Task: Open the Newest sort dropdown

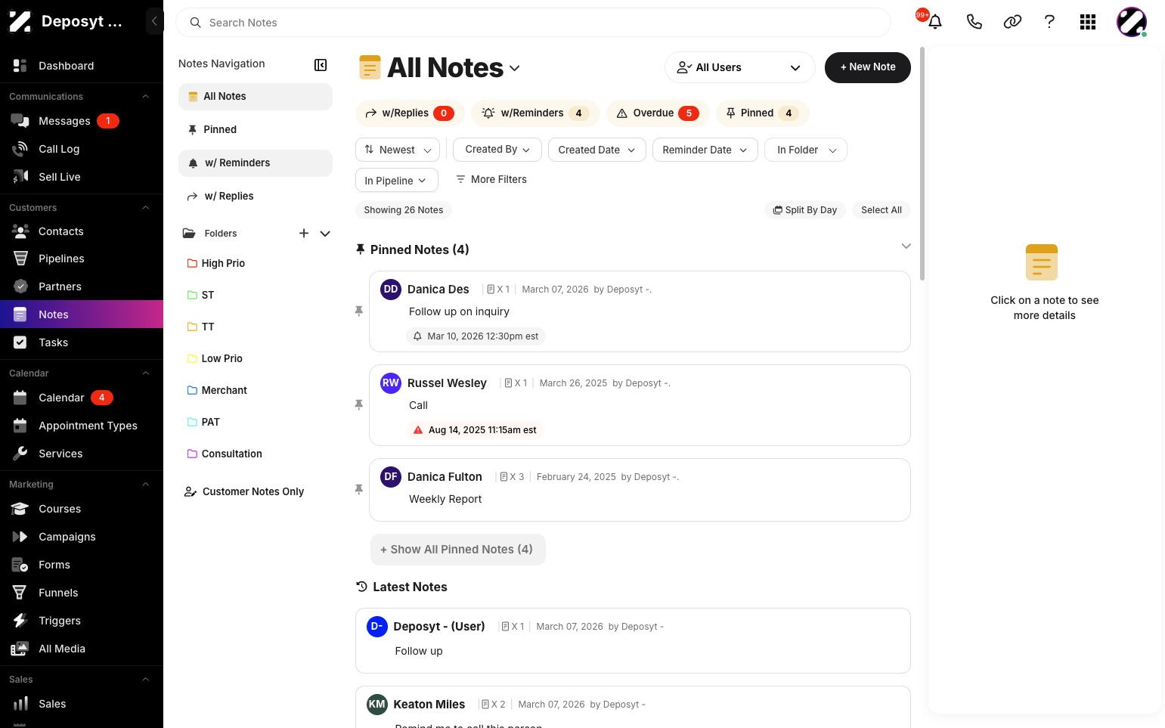Action: tap(398, 150)
